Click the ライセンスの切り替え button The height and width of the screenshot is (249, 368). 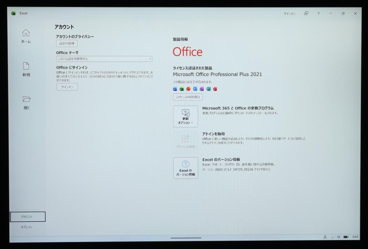pos(188,97)
